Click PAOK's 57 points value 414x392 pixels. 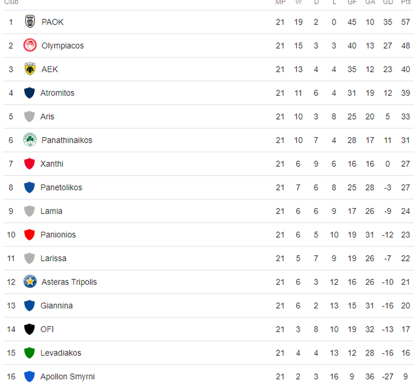point(406,22)
